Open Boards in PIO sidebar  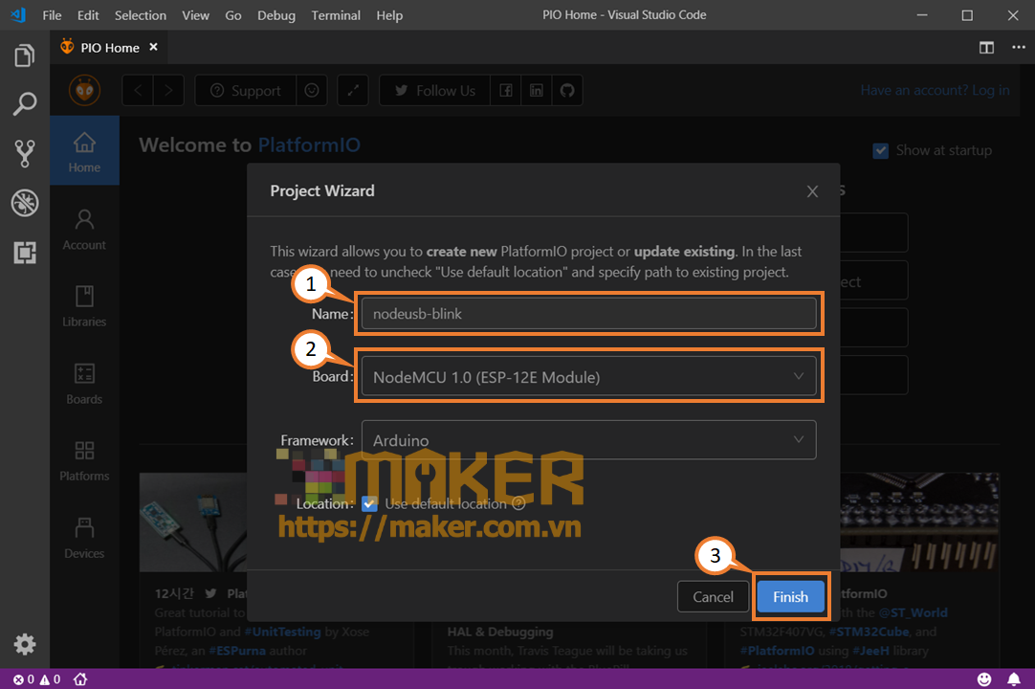coord(84,384)
